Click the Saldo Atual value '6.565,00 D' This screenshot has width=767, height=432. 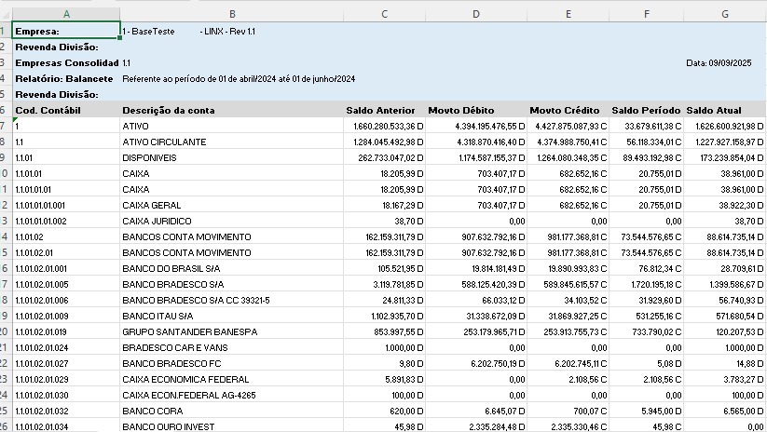point(724,411)
